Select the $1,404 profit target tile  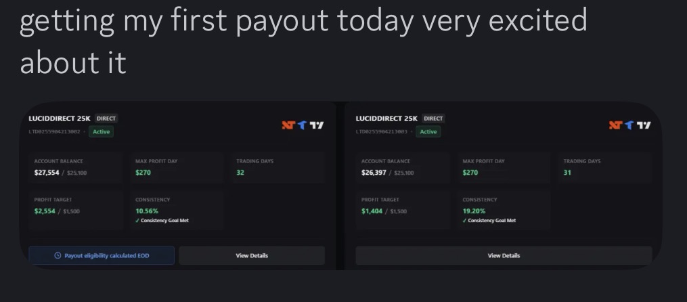coord(403,211)
